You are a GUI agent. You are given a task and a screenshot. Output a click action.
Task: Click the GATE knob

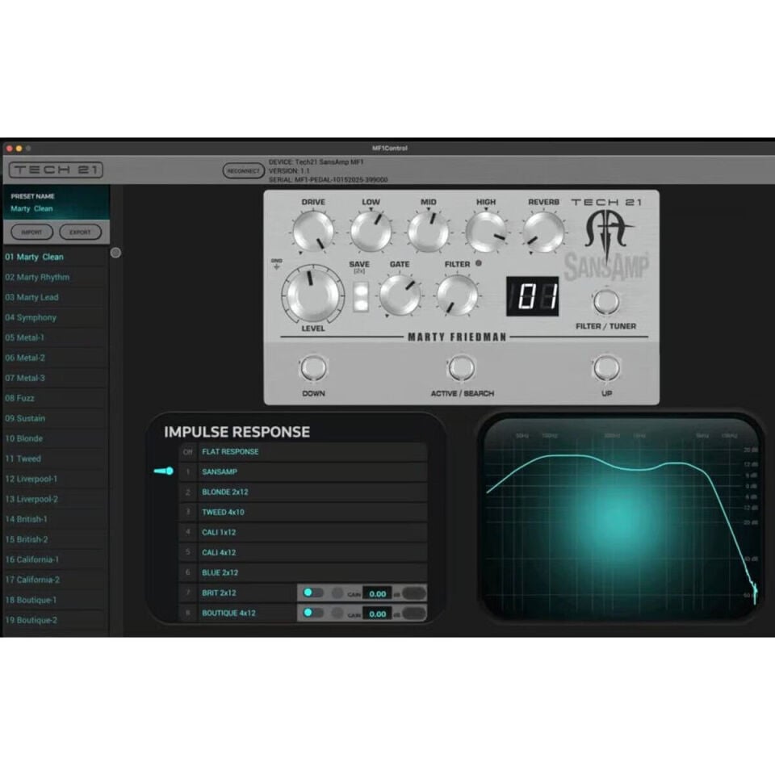point(400,295)
